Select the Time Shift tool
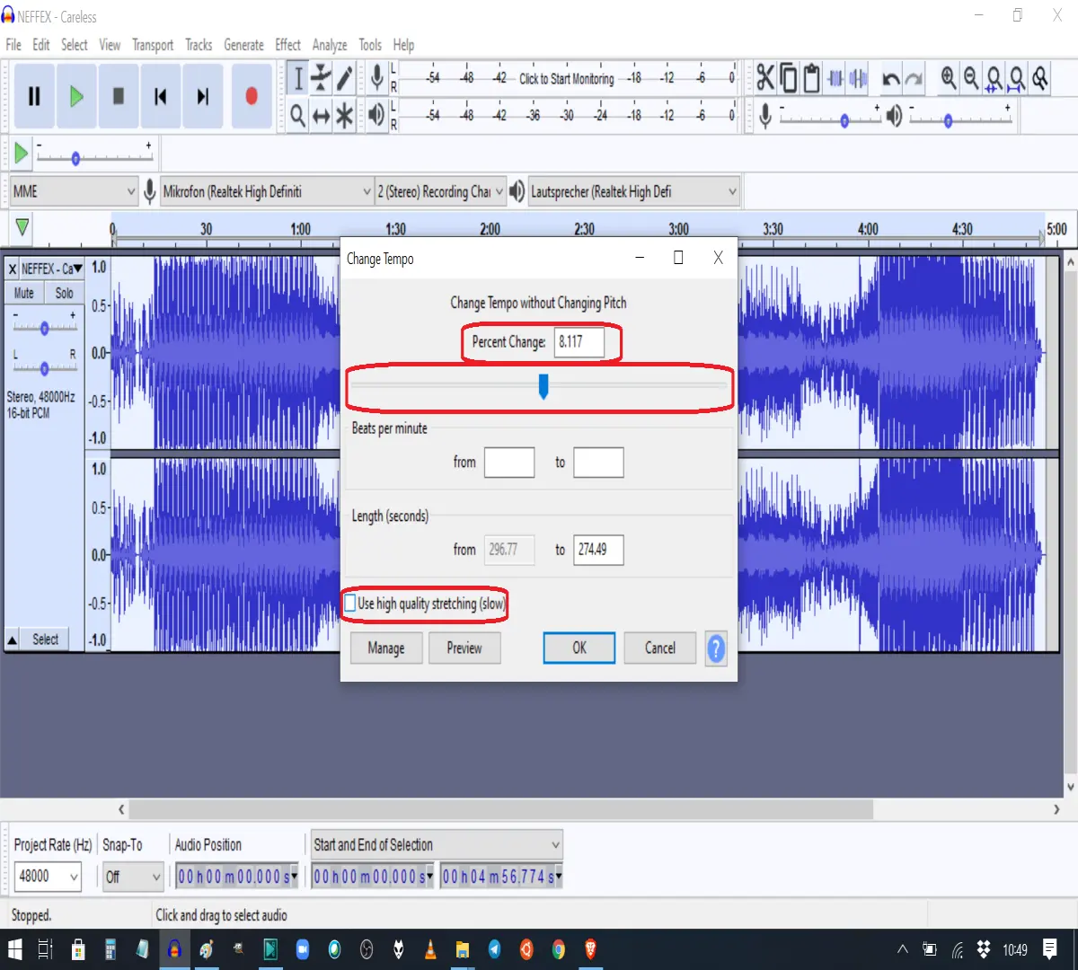Screen dimensions: 1078x970 pyautogui.click(x=322, y=115)
